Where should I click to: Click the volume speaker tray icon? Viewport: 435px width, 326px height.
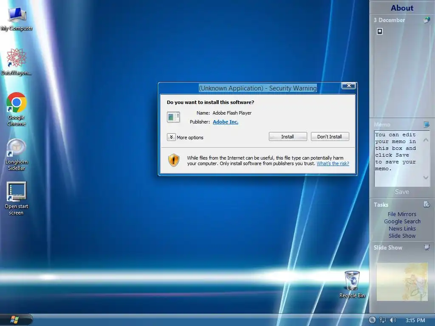tap(393, 320)
